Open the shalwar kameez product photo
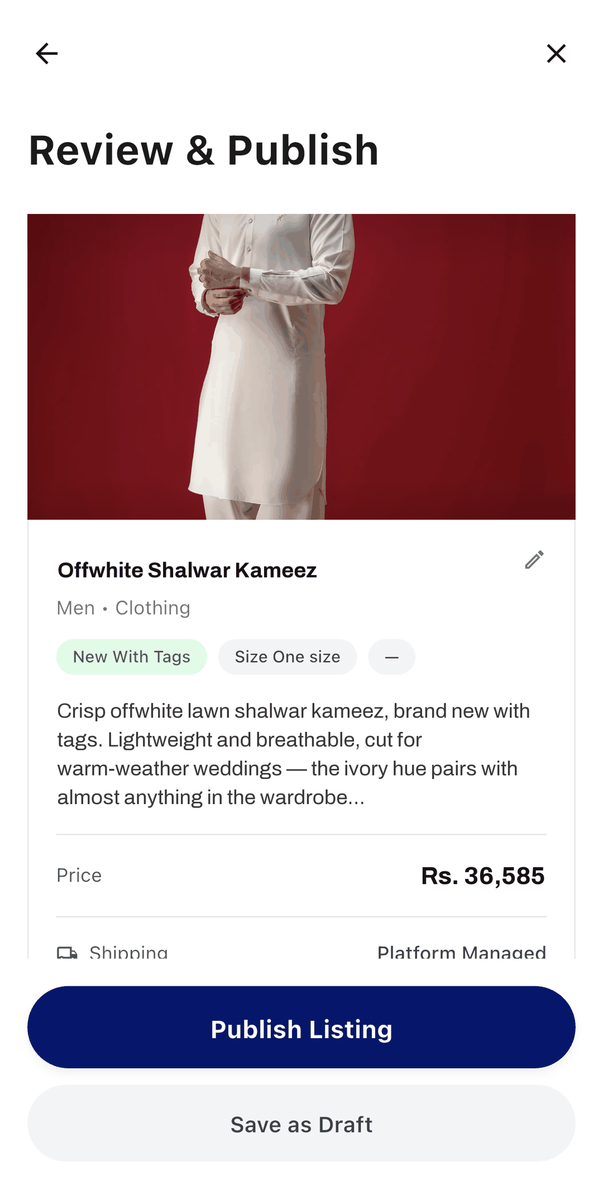This screenshot has height=1189, width=603. (301, 367)
